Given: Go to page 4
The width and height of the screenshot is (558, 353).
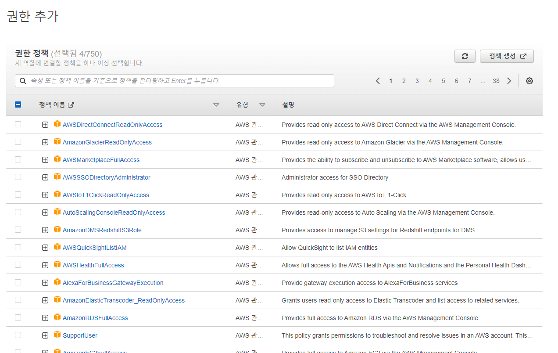Looking at the screenshot, I should point(430,81).
